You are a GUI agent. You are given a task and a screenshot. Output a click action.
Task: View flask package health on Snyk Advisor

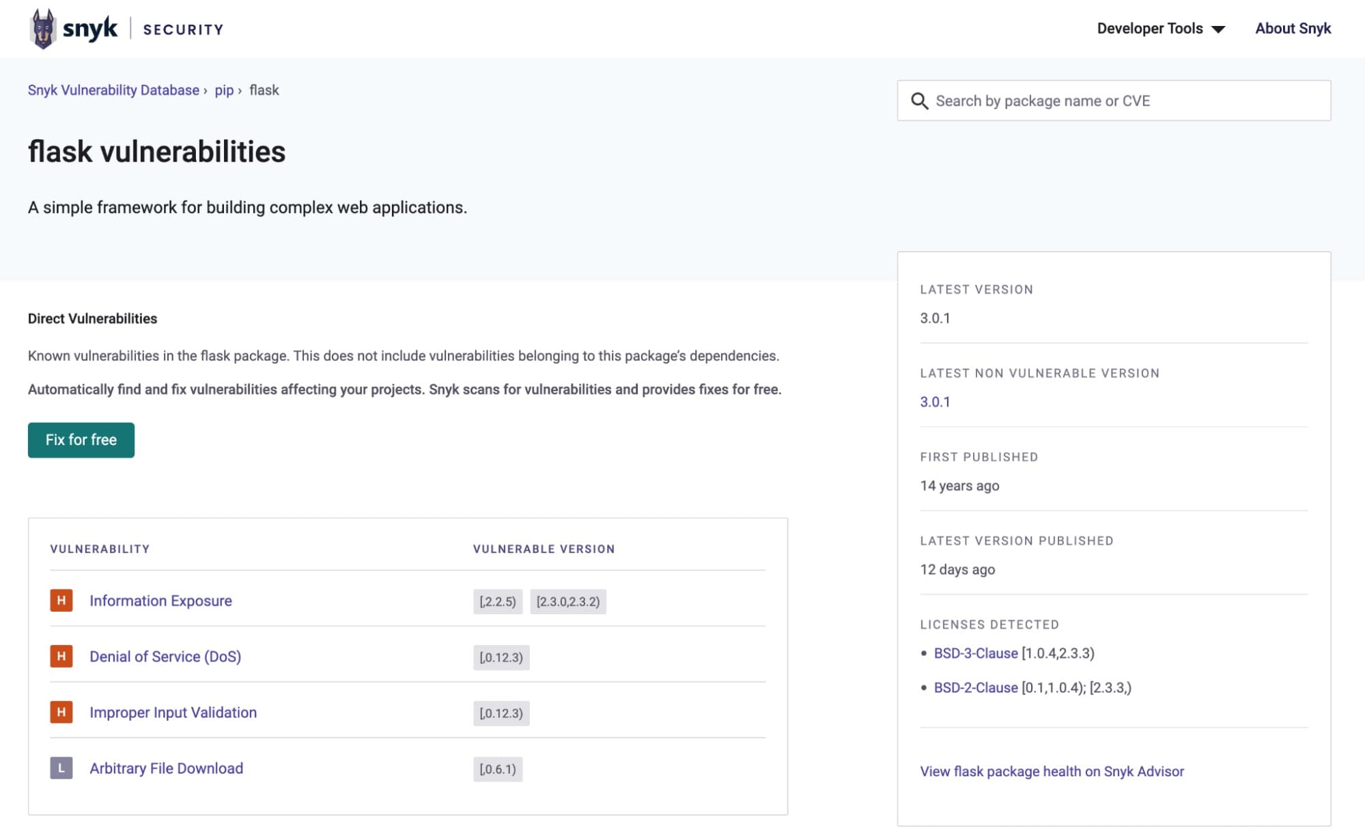point(1052,771)
